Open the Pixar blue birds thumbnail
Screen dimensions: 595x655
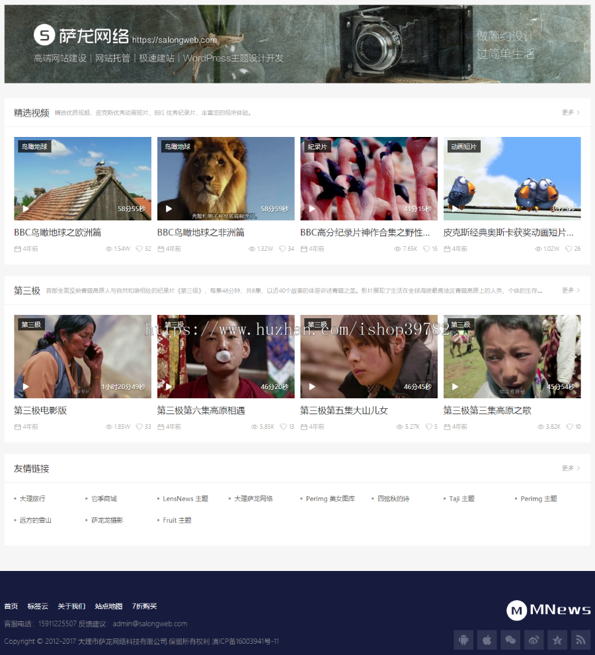512,179
